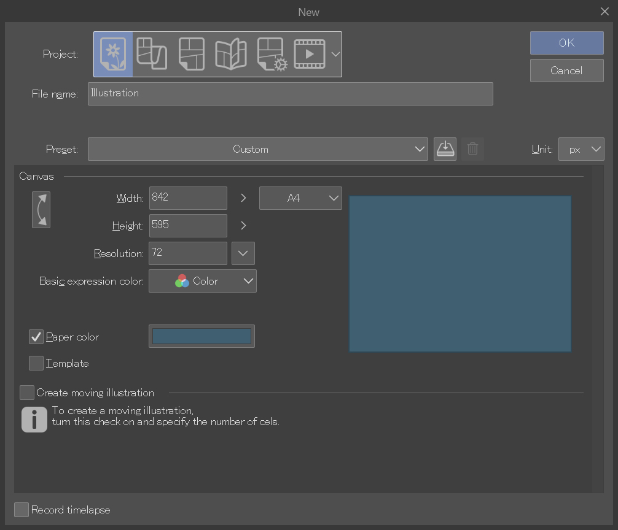The width and height of the screenshot is (618, 530).
Task: Swap width and height orientation icon
Action: 41,210
